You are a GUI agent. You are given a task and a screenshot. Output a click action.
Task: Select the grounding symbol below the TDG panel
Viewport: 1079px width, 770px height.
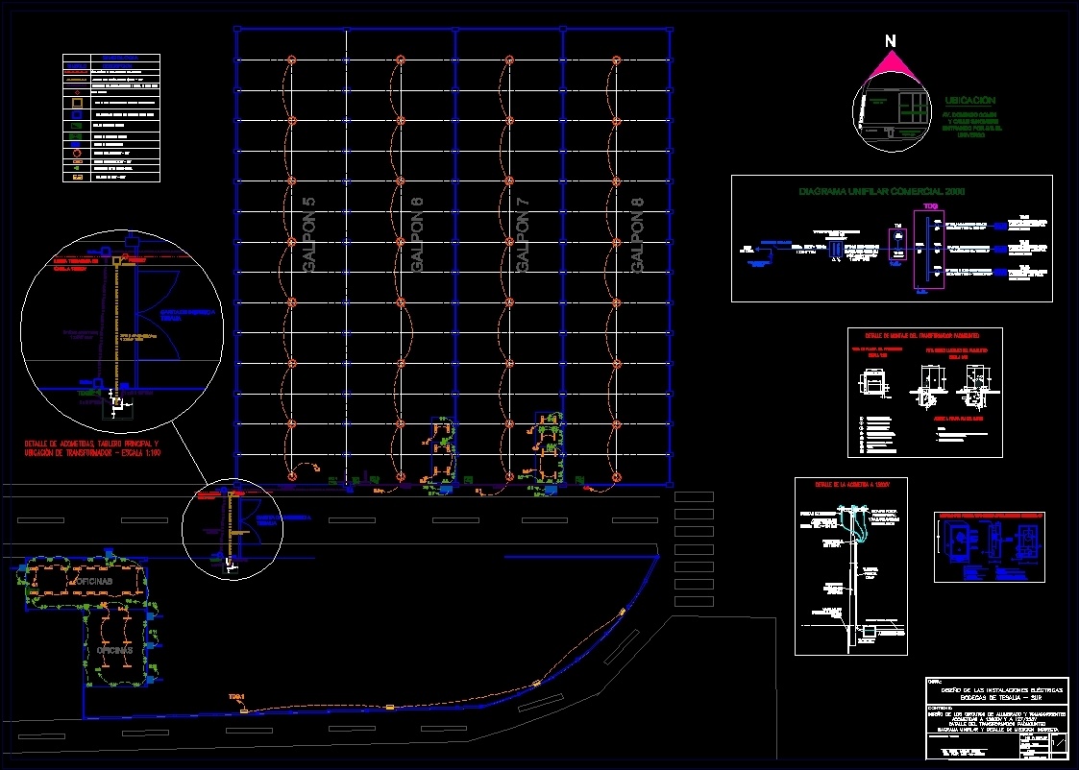pos(920,290)
